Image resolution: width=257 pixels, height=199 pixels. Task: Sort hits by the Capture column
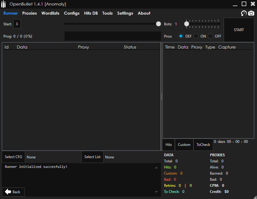tap(227, 47)
